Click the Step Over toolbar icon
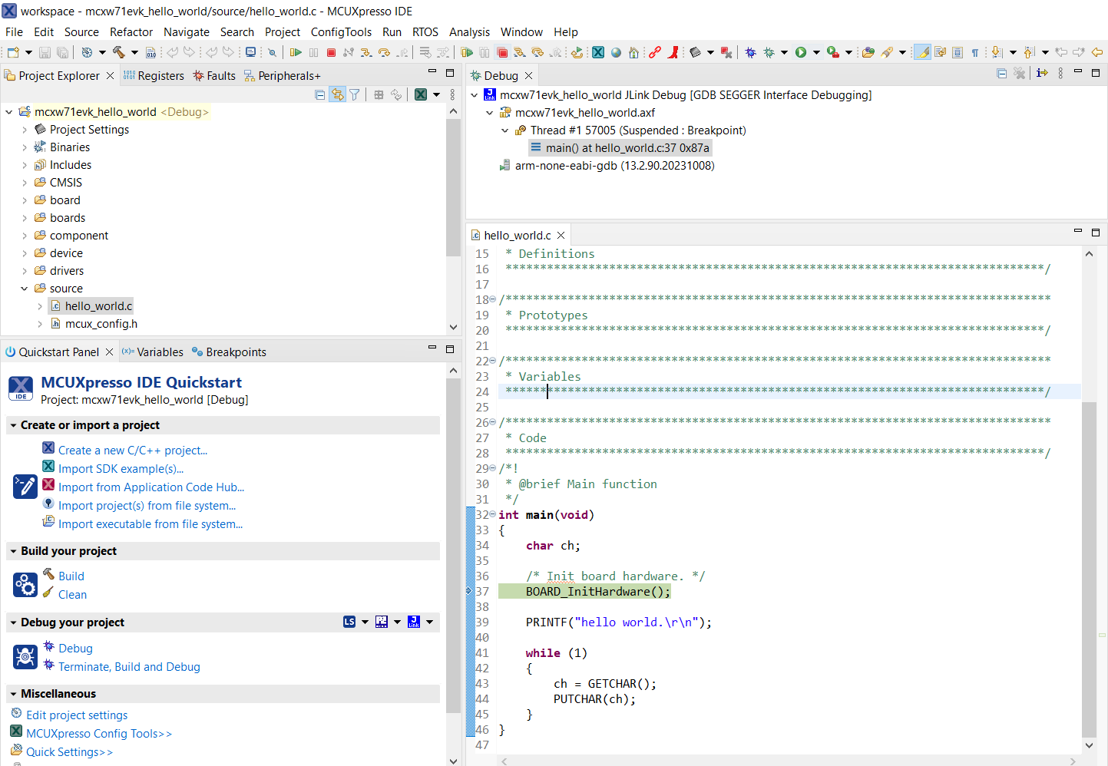This screenshot has height=766, width=1108. click(x=384, y=52)
